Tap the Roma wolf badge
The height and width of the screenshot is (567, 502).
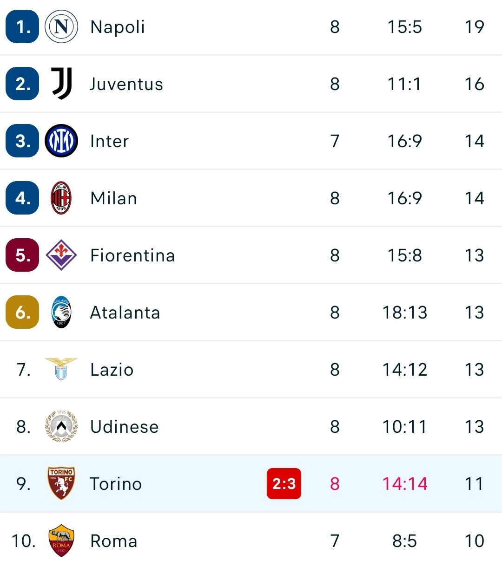[61, 541]
